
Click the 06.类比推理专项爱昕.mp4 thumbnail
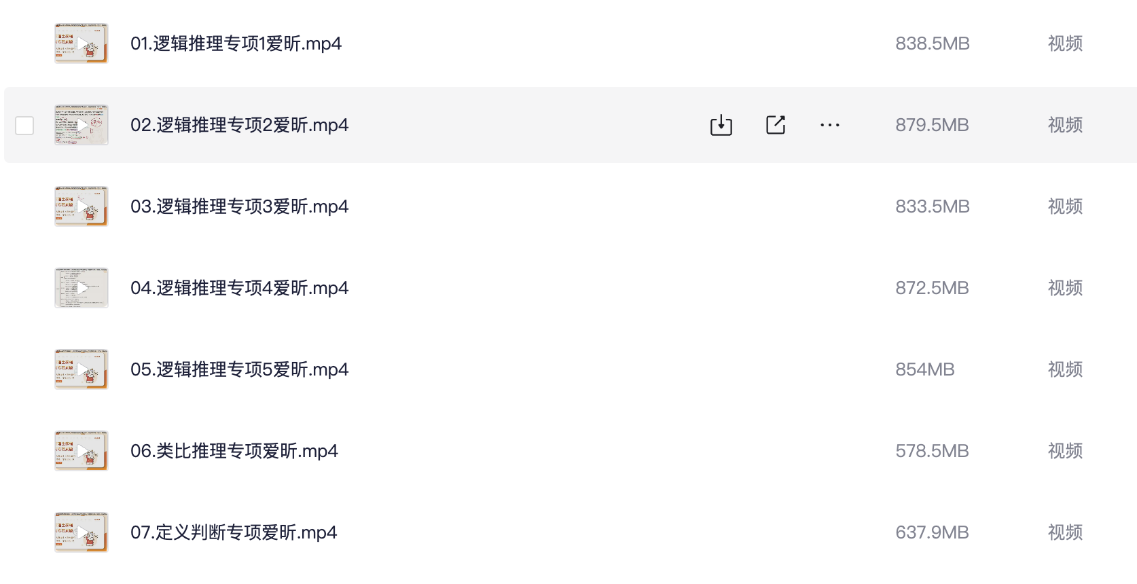click(x=82, y=451)
